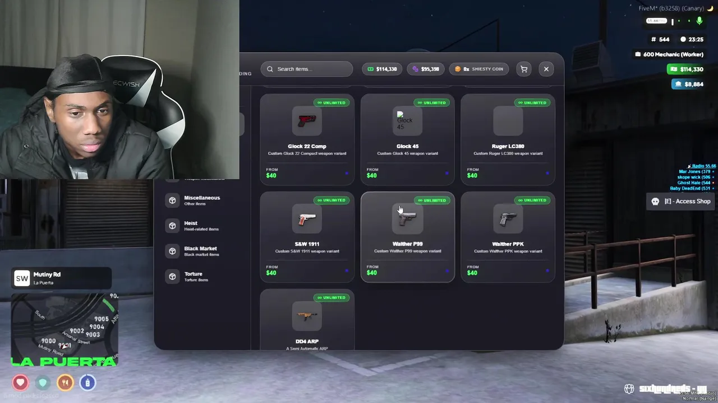This screenshot has height=403, width=718.
Task: Click the Unlimited badge on Ruger LC380
Action: click(532, 102)
